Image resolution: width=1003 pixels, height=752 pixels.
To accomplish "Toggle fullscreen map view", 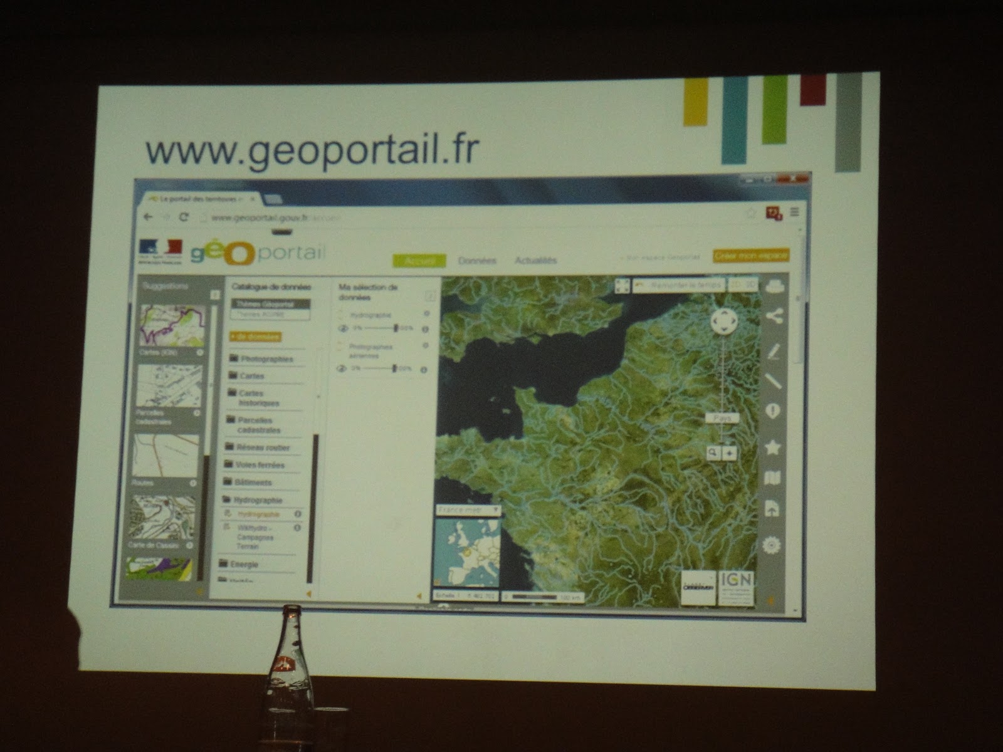I will [x=622, y=286].
